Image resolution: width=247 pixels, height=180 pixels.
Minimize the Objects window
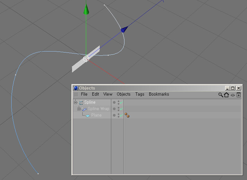coord(227,88)
